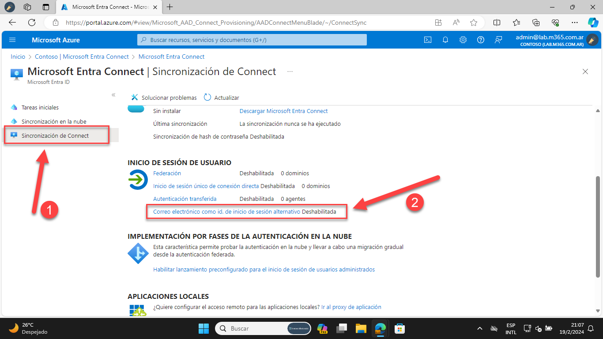Open Inicio de sesión único de conexión directa
Viewport: 603px width, 339px height.
[x=206, y=186]
